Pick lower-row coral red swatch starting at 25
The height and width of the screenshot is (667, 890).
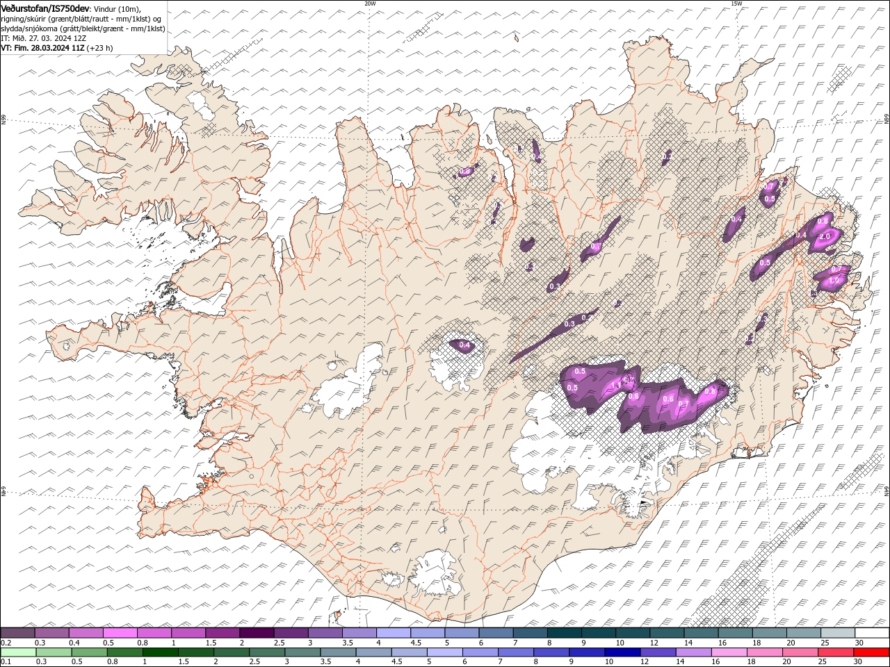pos(835,652)
